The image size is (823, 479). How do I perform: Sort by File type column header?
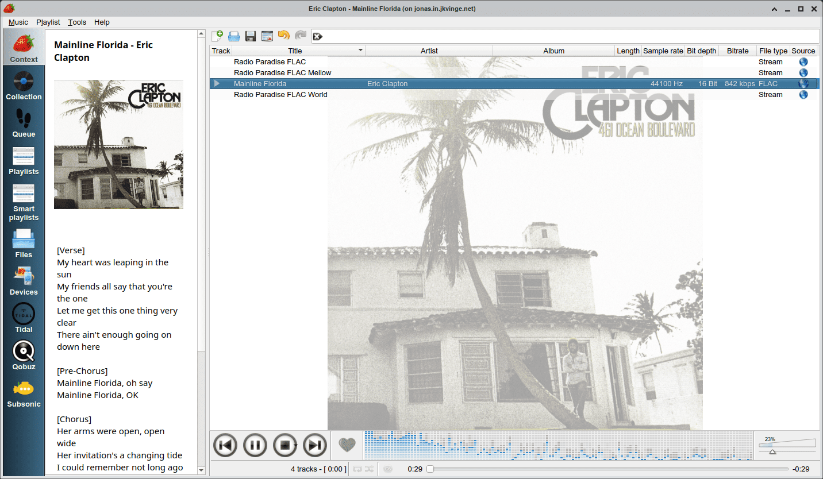(x=774, y=51)
